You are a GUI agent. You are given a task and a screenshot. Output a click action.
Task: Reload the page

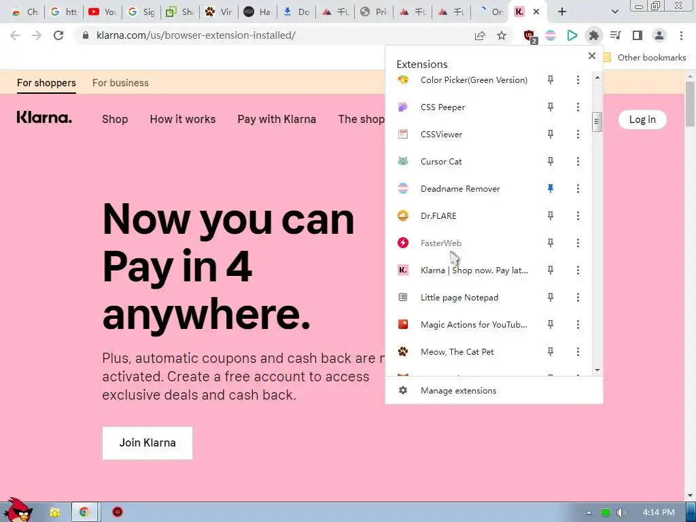click(x=58, y=35)
